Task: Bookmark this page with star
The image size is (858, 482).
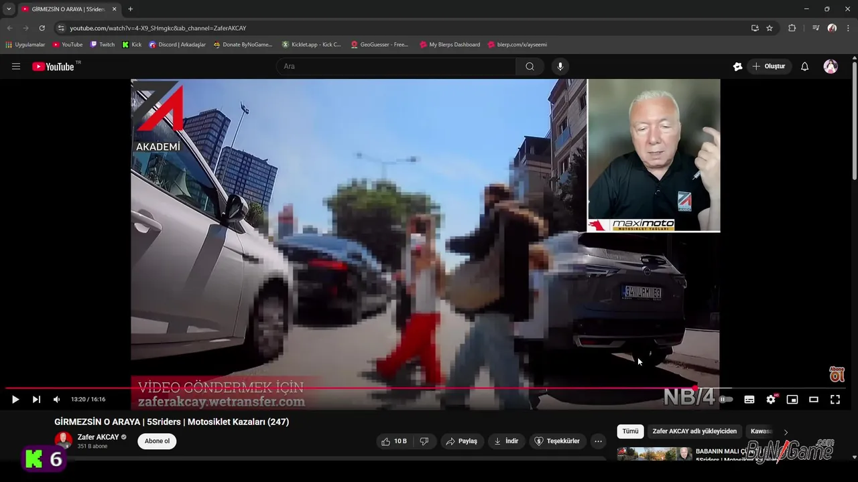Action: 770,28
